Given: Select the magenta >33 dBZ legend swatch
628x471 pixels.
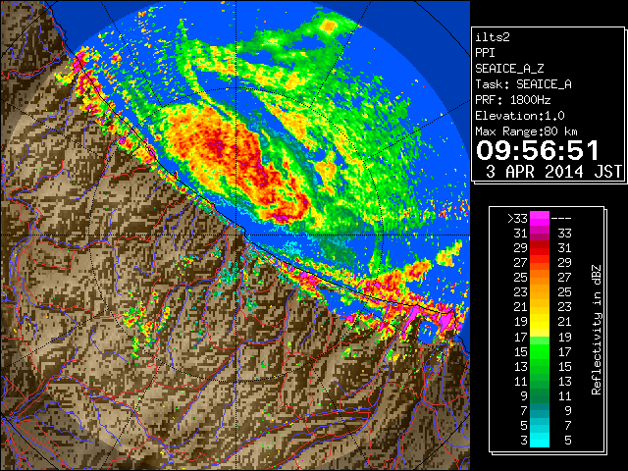Looking at the screenshot, I should coord(540,218).
